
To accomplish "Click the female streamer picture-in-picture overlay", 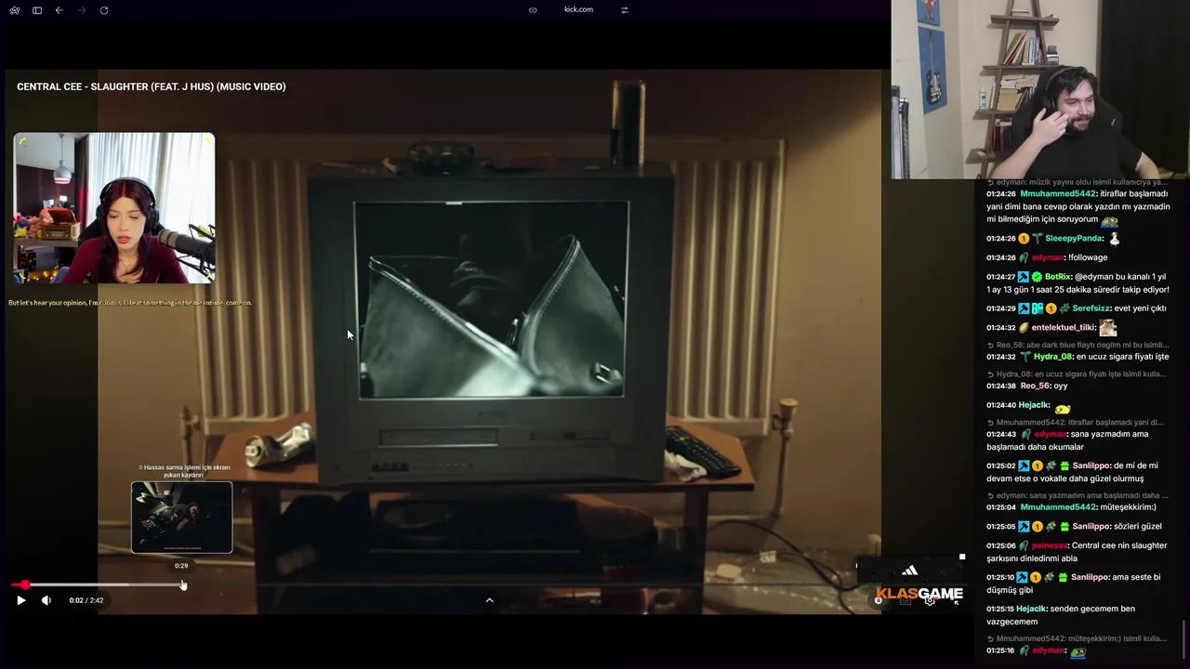I will point(114,208).
